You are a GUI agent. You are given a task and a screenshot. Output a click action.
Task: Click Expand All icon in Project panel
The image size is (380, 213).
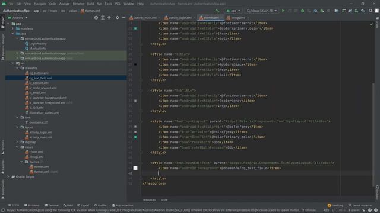103,18
